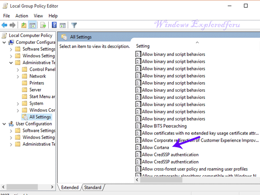
Task: Open the View menu
Action: pos(38,16)
